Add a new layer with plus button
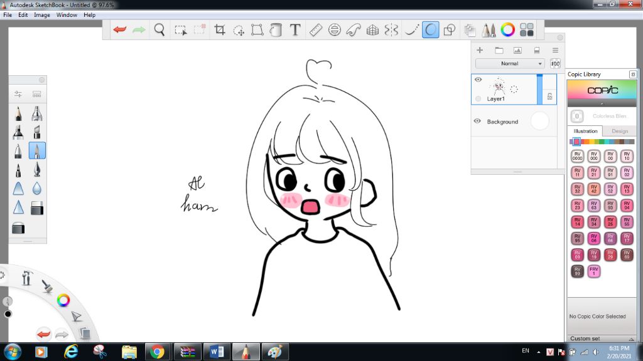This screenshot has width=643, height=361. 480,50
